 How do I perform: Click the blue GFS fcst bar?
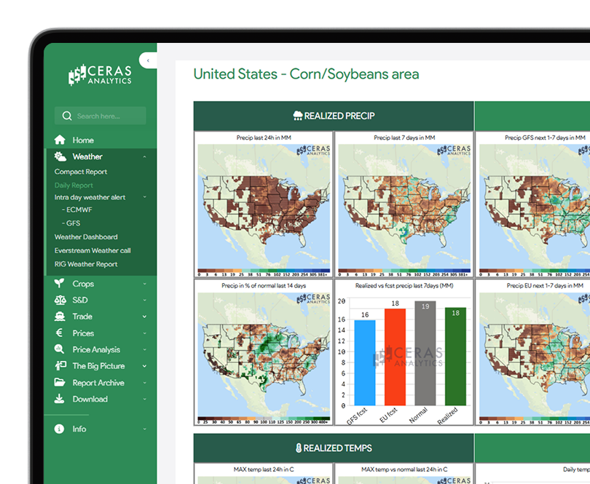click(365, 362)
